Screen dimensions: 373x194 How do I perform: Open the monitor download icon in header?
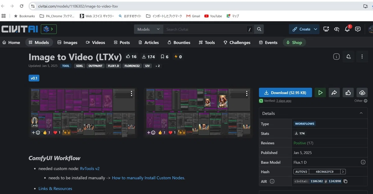pyautogui.click(x=326, y=29)
